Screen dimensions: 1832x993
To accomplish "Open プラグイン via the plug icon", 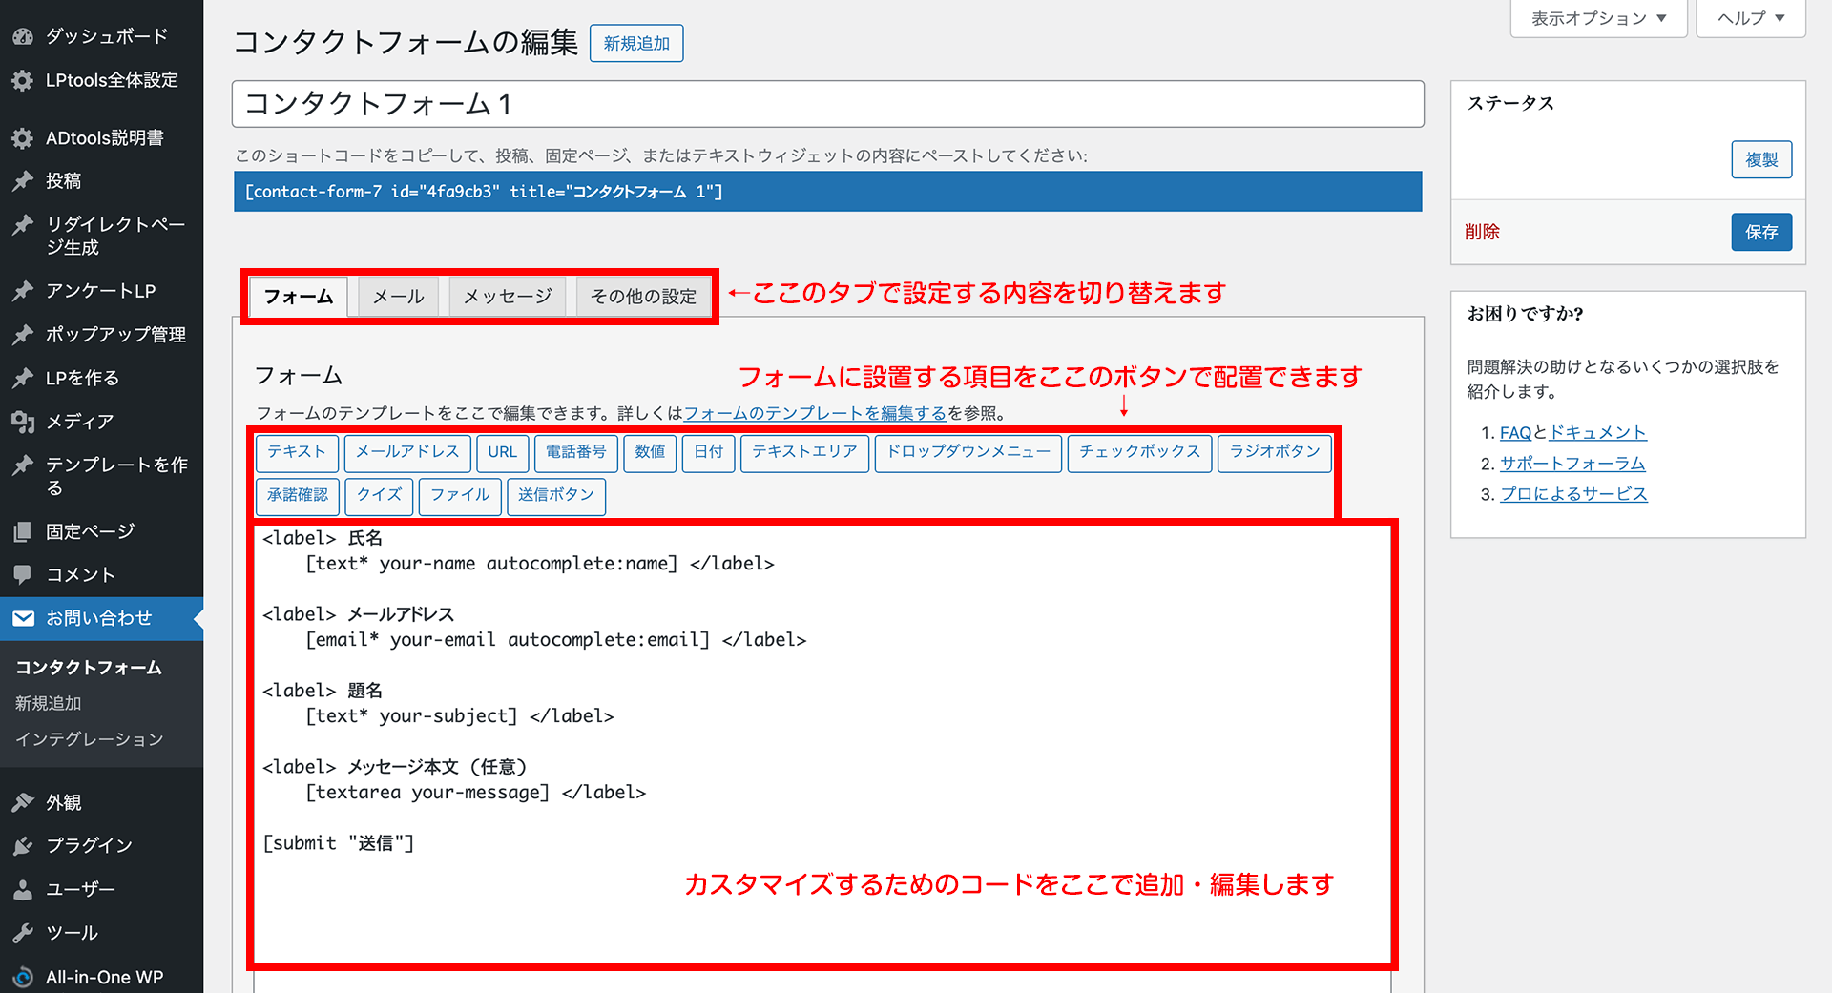I will pos(23,845).
